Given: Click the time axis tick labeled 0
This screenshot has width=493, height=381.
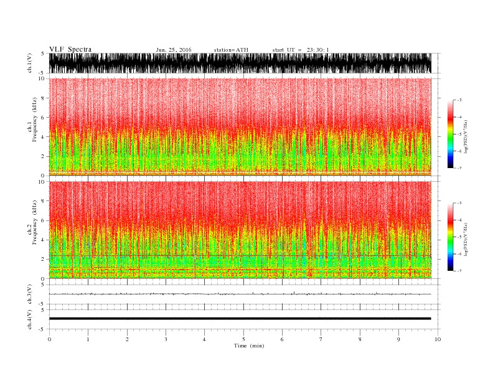Looking at the screenshot, I should pos(49,339).
